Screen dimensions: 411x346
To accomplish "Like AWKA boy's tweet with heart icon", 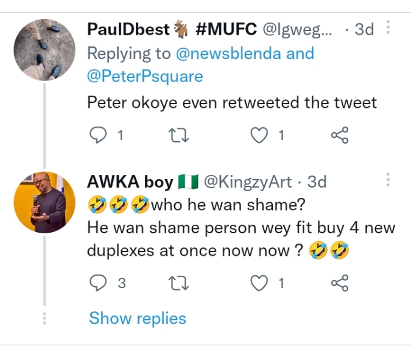I will [x=260, y=282].
